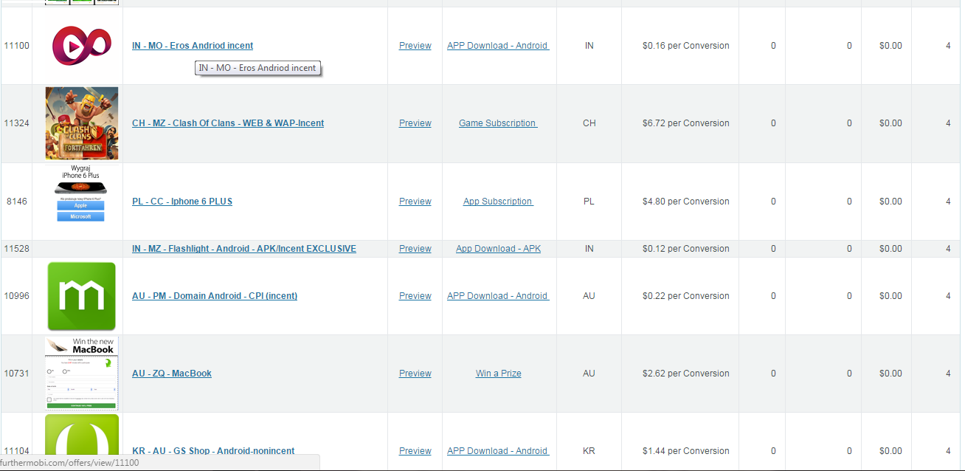This screenshot has width=965, height=471.
Task: Click the green Domain 'm' app icon
Action: pyautogui.click(x=81, y=296)
